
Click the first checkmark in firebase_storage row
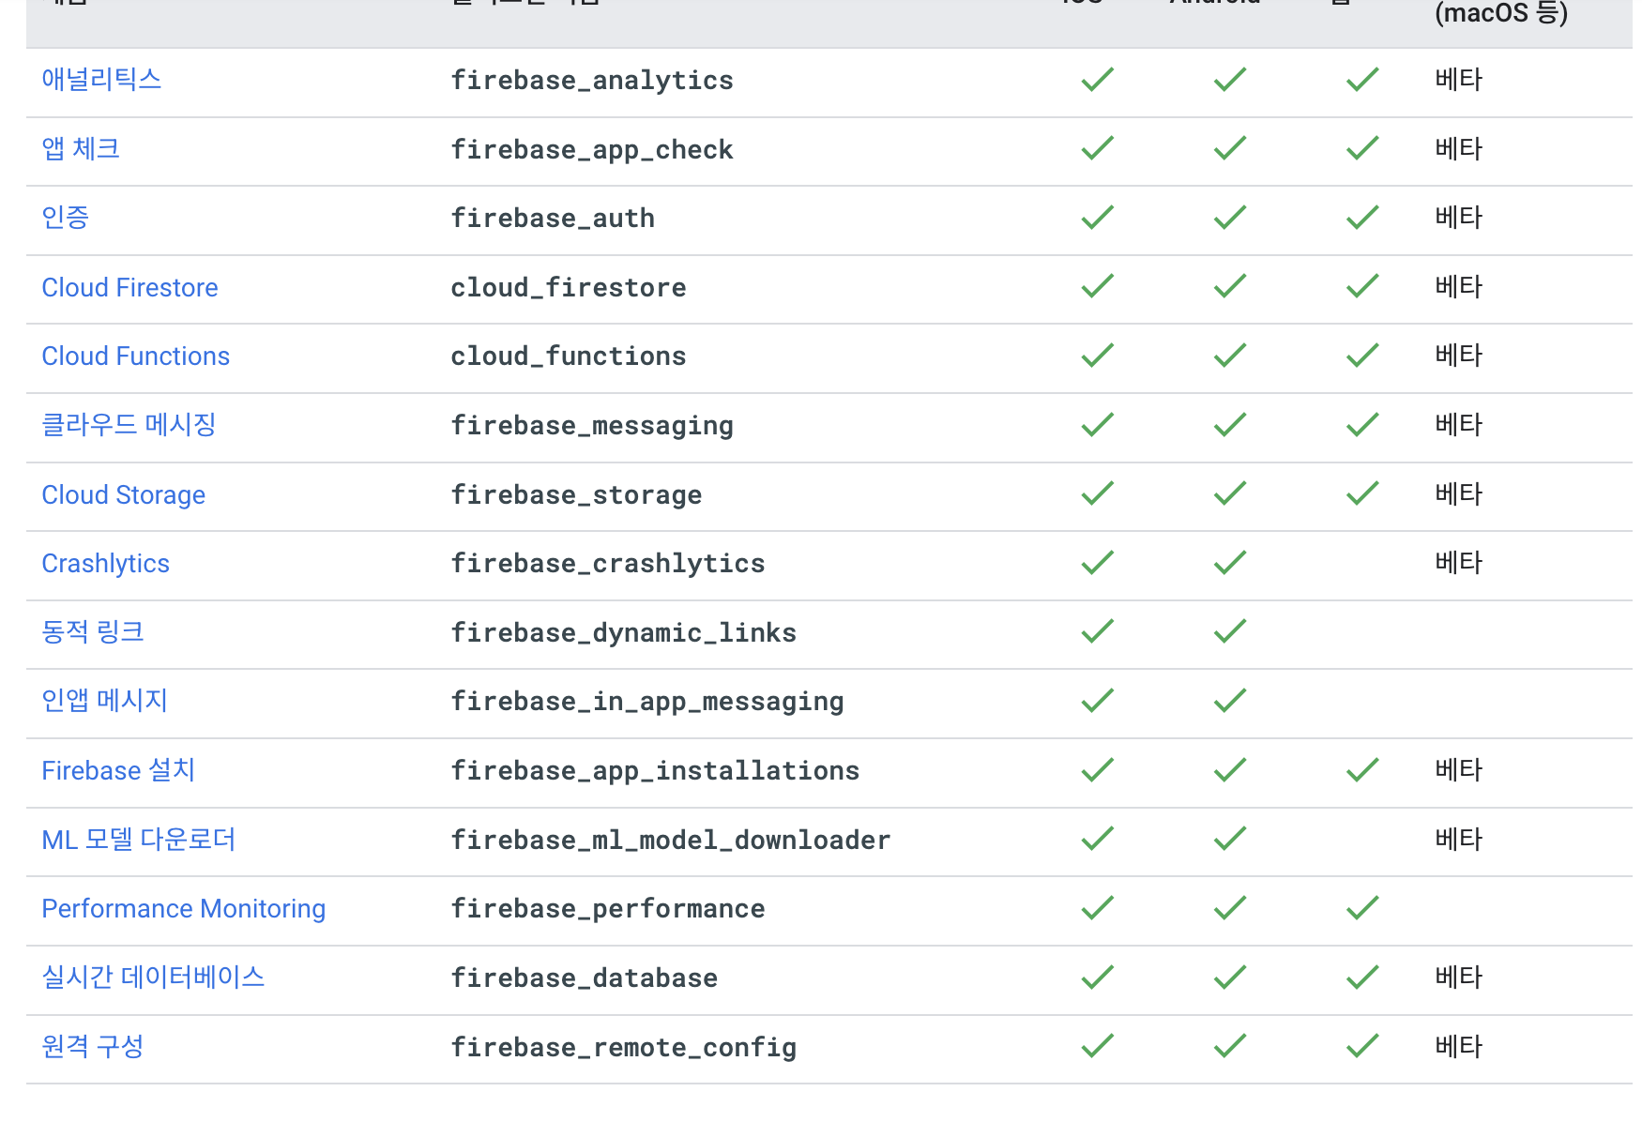(1098, 493)
